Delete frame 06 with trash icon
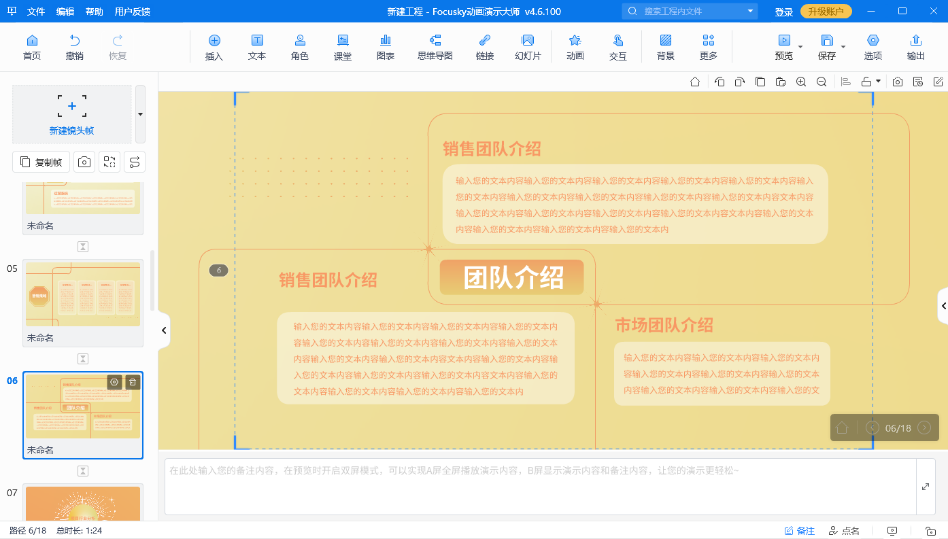 tap(133, 382)
